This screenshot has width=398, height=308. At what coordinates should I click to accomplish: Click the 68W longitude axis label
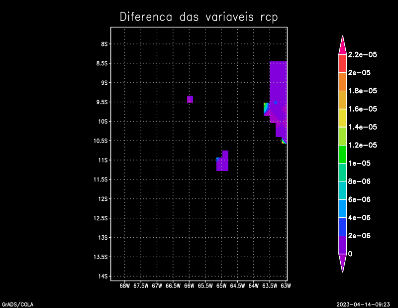[125, 286]
